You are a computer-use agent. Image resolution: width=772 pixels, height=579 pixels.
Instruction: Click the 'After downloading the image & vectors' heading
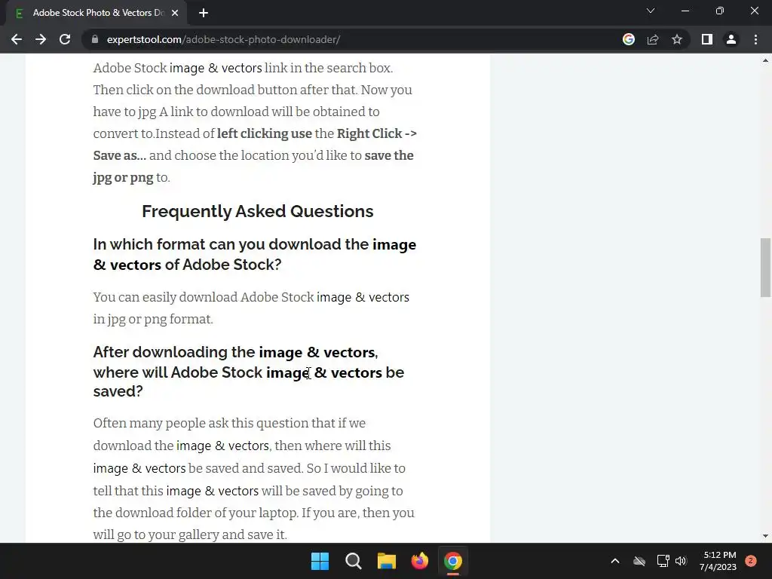tap(249, 372)
